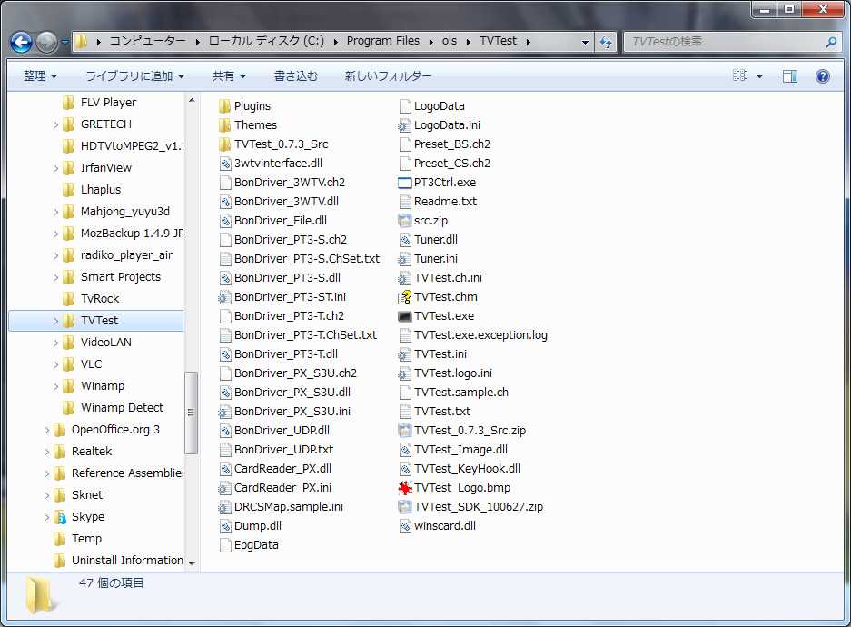Select the BonDriver_PT3-ST.ini file icon
This screenshot has width=851, height=627.
click(x=225, y=297)
